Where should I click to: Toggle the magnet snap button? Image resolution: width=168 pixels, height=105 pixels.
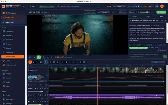(x=46, y=62)
